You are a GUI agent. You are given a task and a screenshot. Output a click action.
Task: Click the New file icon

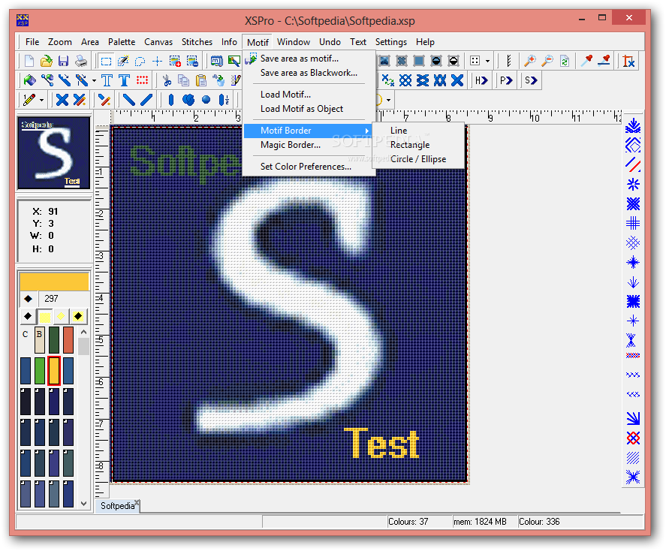click(29, 61)
